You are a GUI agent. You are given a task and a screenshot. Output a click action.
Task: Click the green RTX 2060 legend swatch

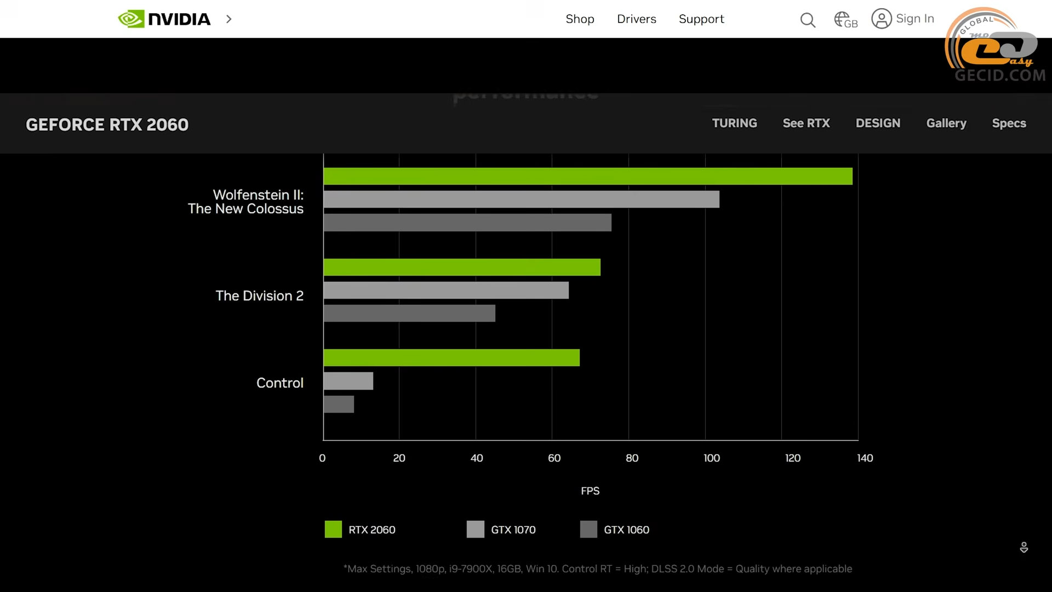point(333,530)
